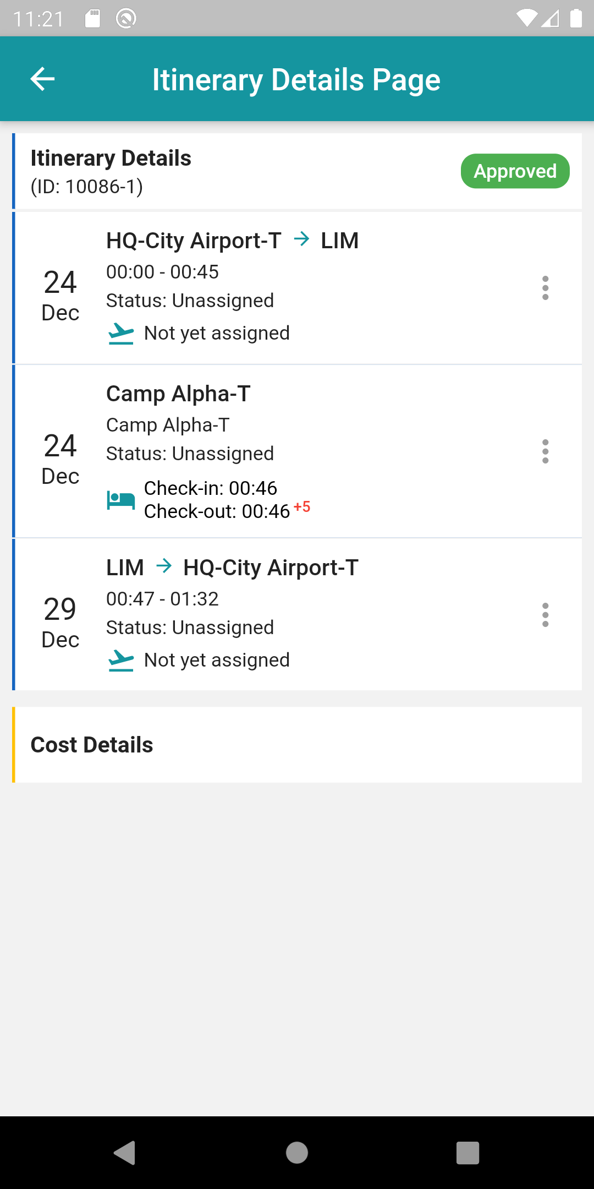Open options menu for HQ-City Airport-T to LIM flight

pos(545,288)
